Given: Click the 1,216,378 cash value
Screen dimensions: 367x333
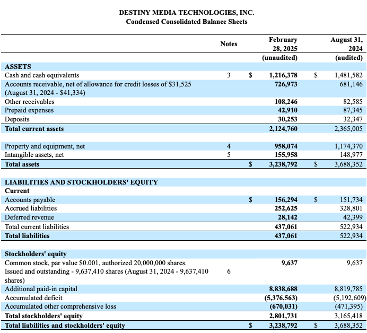Looking at the screenshot, I should coord(283,75).
